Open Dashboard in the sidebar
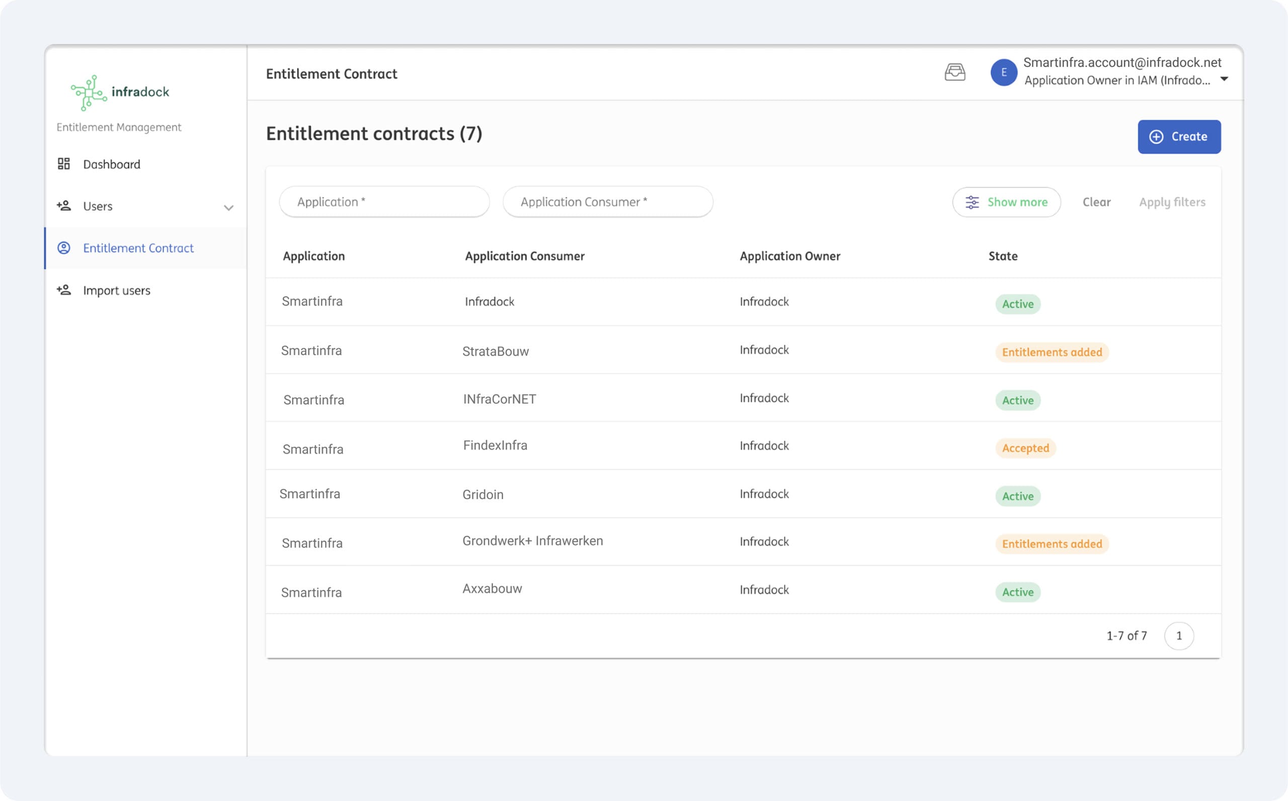 point(145,164)
